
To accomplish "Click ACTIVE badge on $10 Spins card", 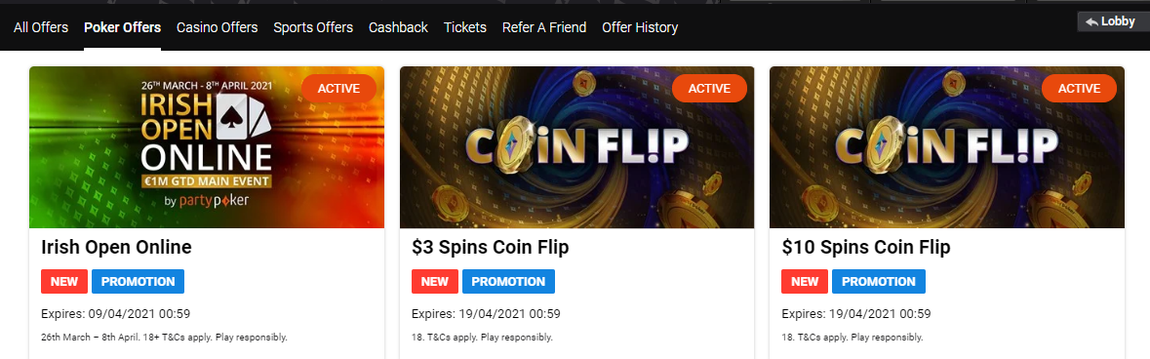I will [x=1079, y=89].
